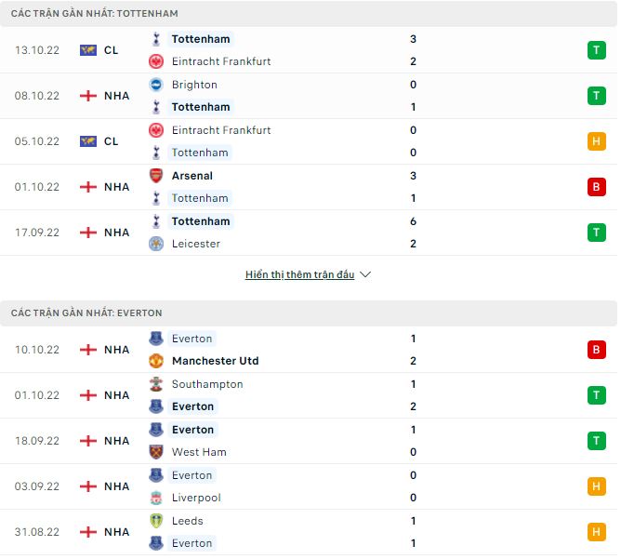The height and width of the screenshot is (559, 621).
Task: Click the Manchester Utd crest icon
Action: click(x=156, y=361)
